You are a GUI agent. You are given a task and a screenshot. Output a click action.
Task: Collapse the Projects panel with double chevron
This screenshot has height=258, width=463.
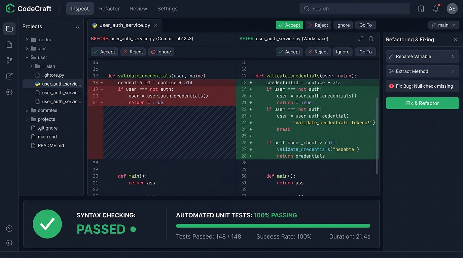78,27
